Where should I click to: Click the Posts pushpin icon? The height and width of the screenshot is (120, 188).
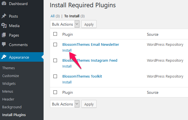click(4, 16)
